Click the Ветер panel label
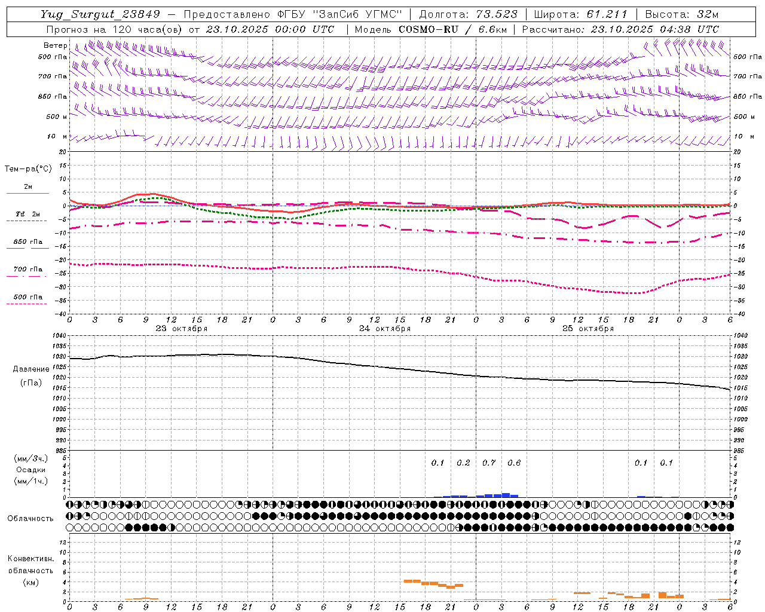The image size is (765, 612). click(56, 45)
